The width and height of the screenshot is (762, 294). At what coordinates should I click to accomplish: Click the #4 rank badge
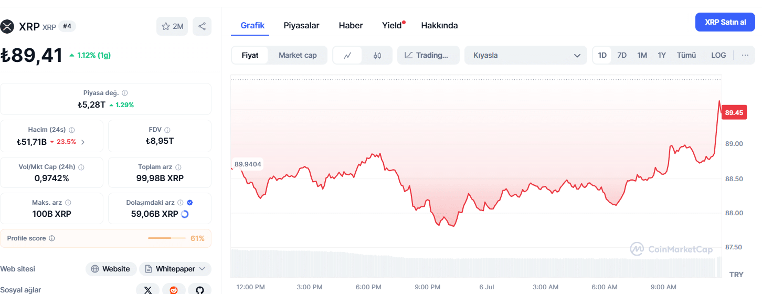67,26
